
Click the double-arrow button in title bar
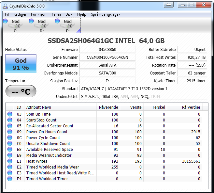tap(168, 5)
